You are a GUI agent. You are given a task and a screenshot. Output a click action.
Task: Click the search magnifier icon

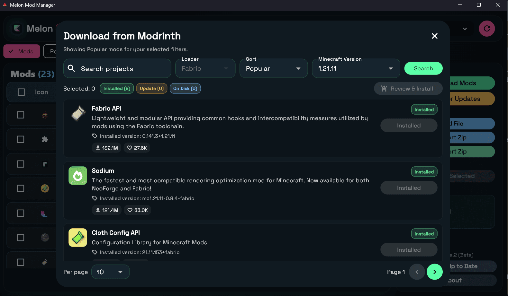click(x=71, y=68)
